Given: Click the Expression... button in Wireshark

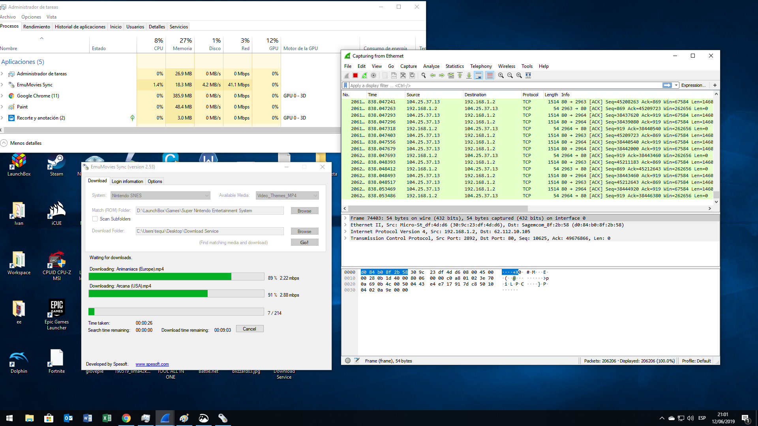Looking at the screenshot, I should tap(693, 85).
